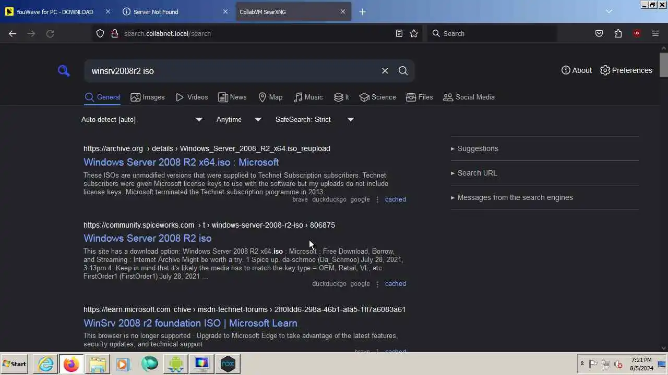Open the About page

pos(576,70)
